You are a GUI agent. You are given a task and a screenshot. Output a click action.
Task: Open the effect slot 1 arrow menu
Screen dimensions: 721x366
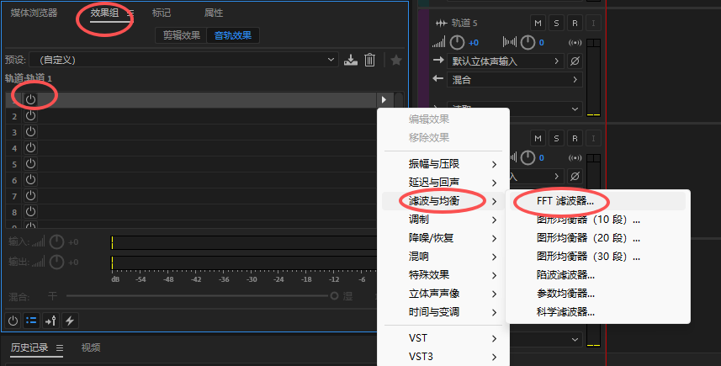click(x=384, y=99)
